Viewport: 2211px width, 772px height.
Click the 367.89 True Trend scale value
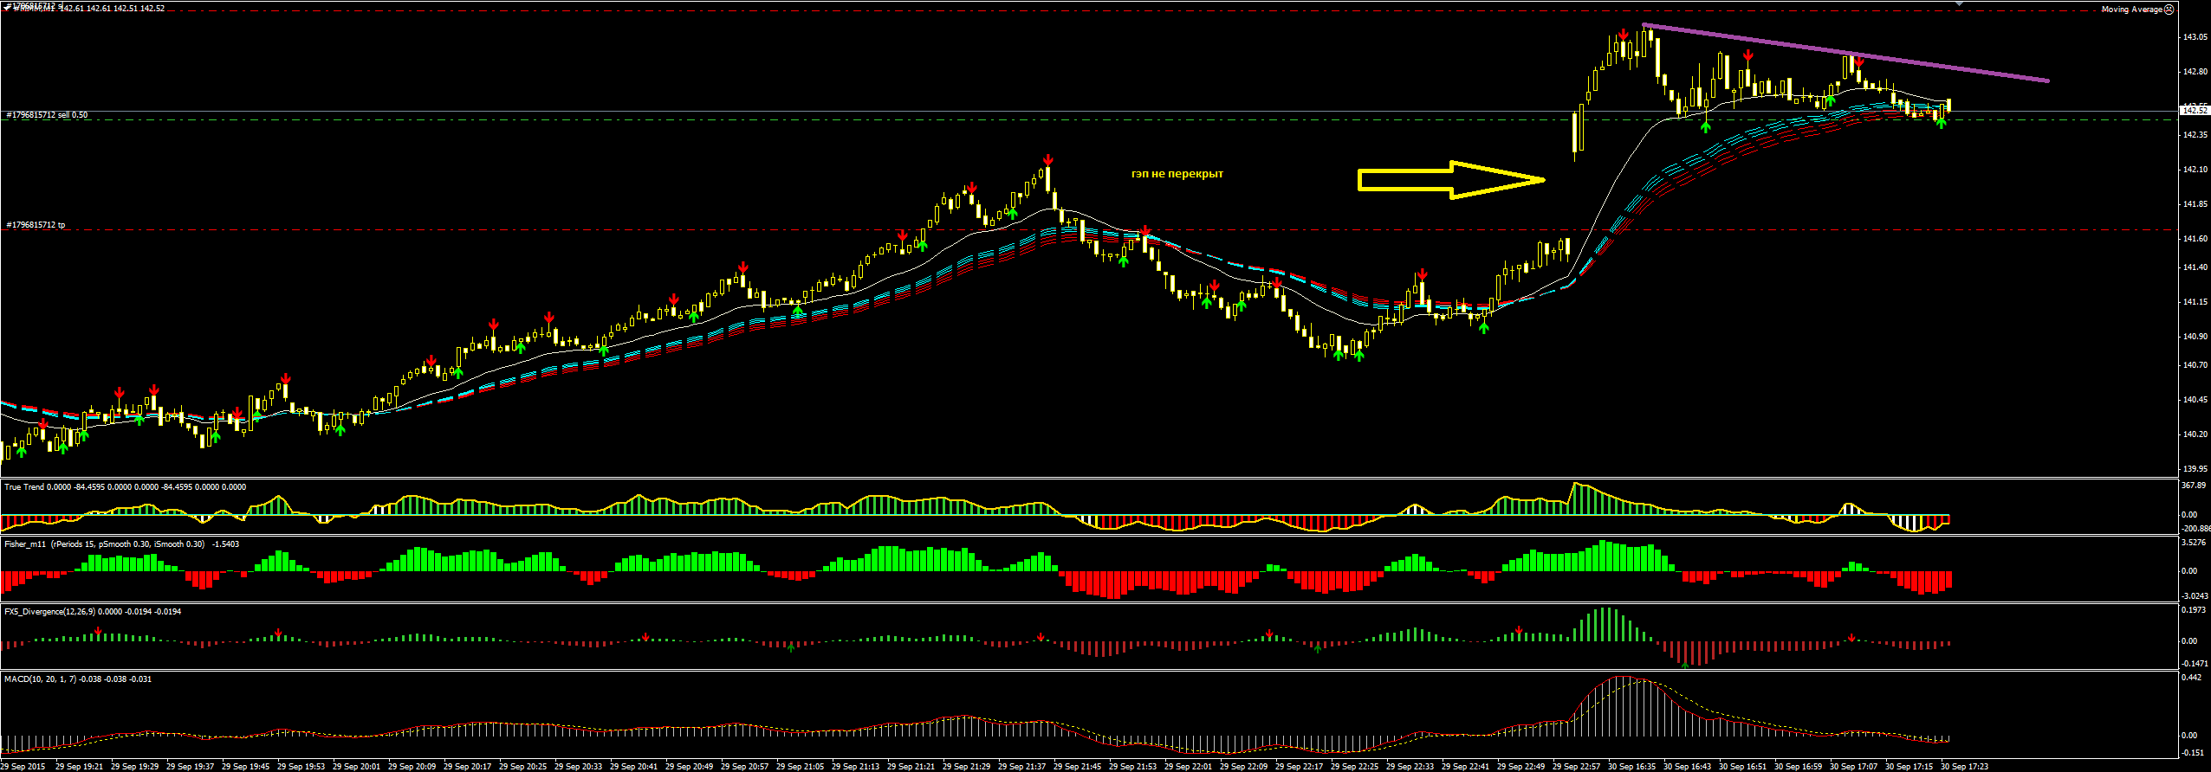tap(2195, 486)
